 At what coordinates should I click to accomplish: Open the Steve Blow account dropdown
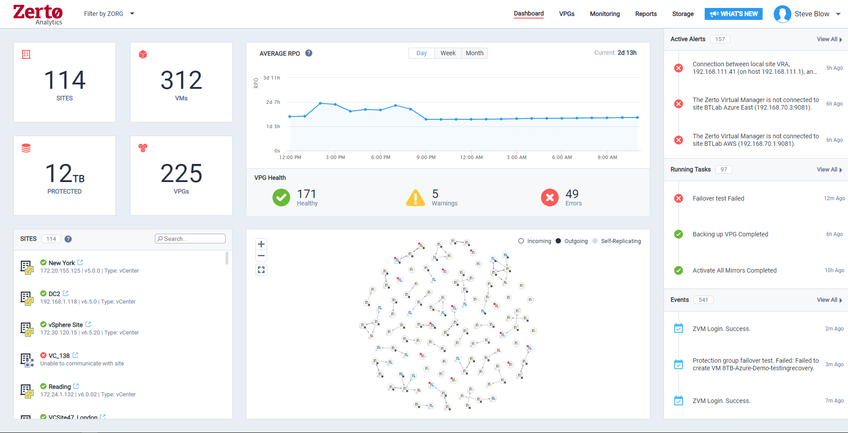tap(812, 14)
